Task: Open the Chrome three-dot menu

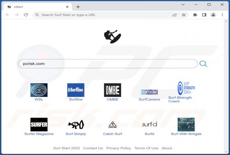Action: click(x=222, y=15)
